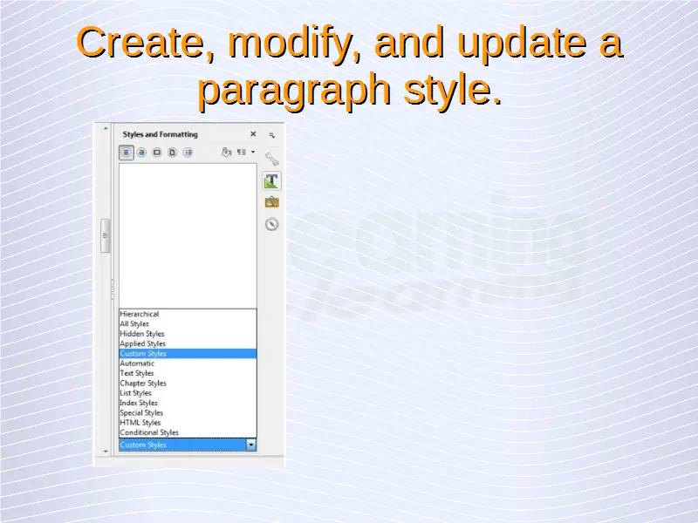Open the Navigator compass sidebar tab
The height and width of the screenshot is (523, 698).
click(271, 224)
